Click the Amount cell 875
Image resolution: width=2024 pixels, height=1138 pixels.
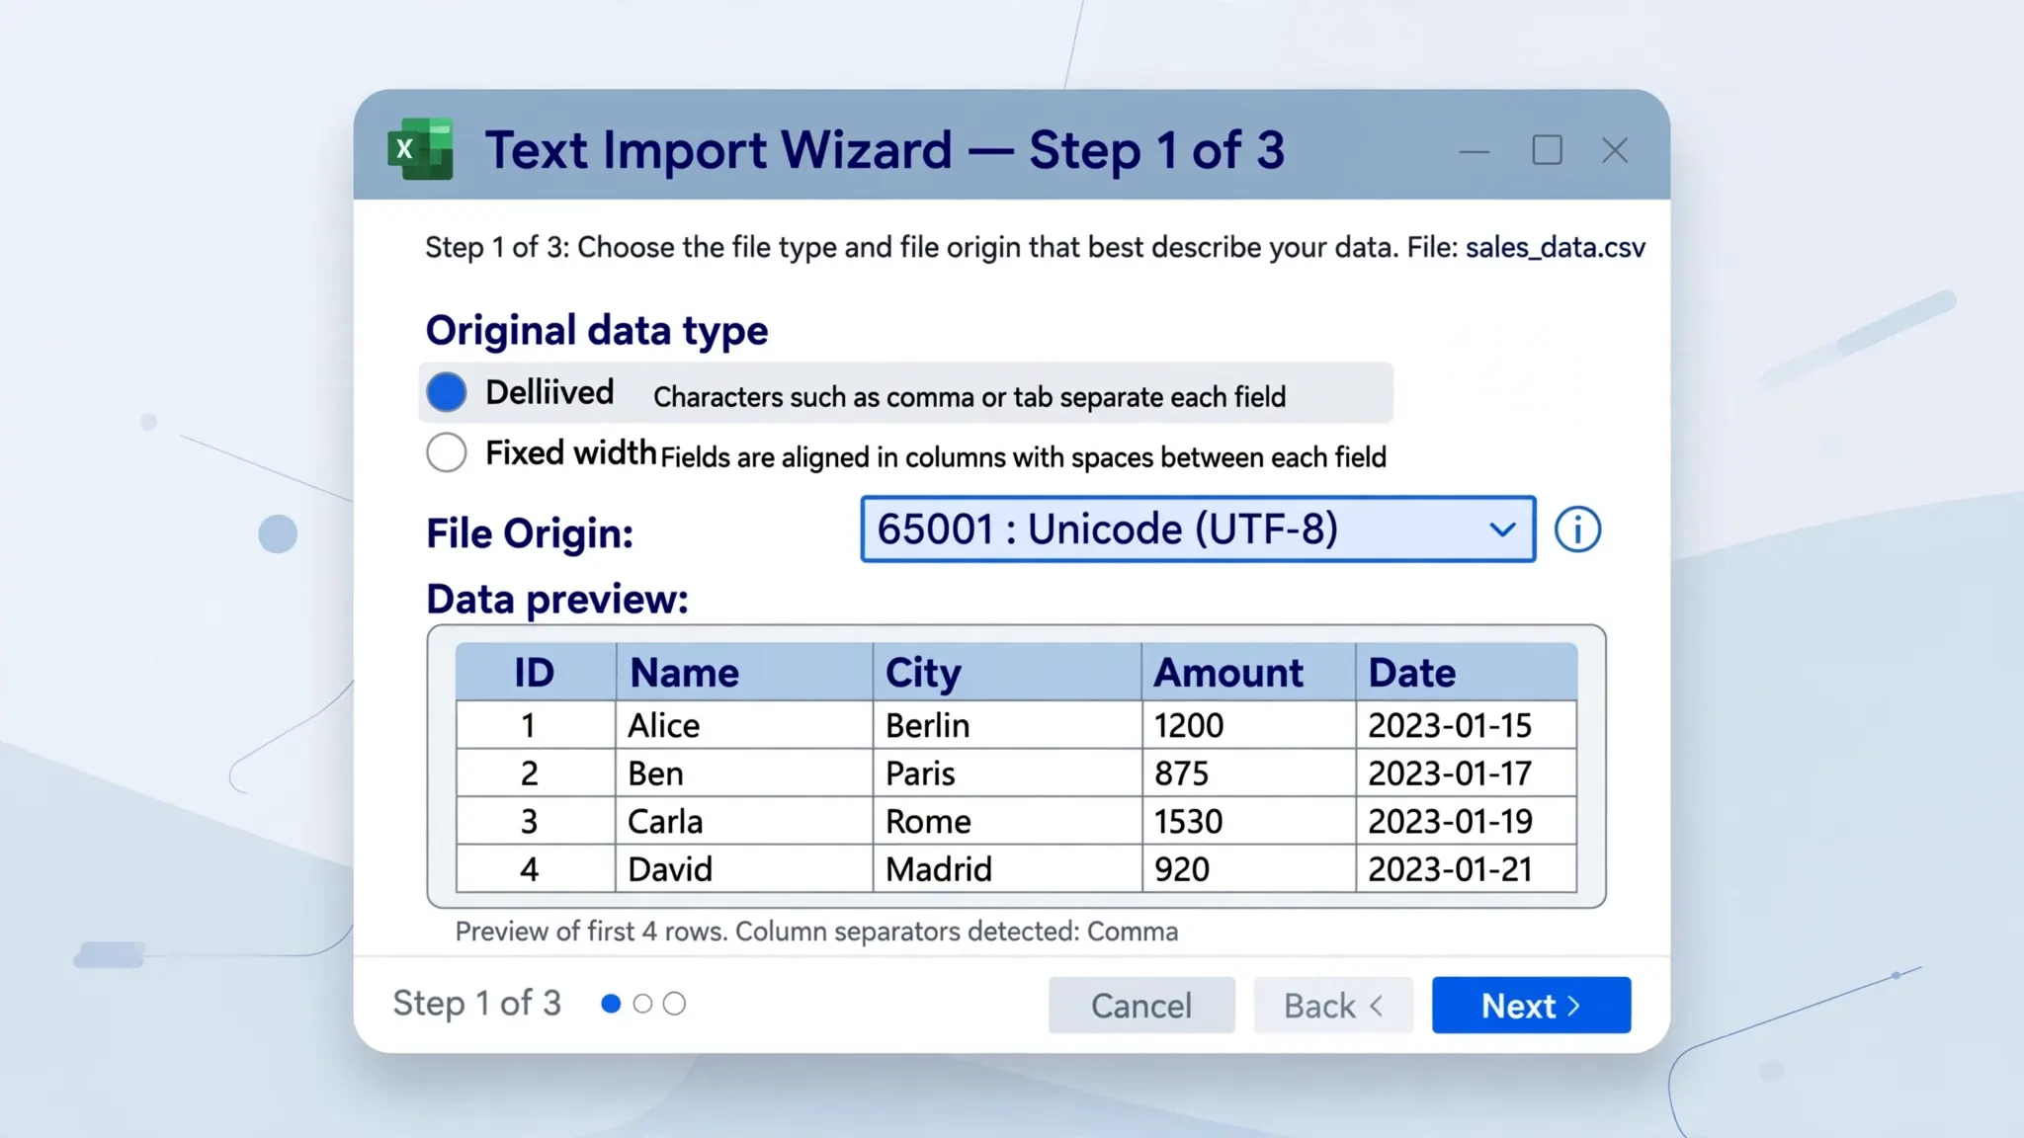click(x=1248, y=772)
